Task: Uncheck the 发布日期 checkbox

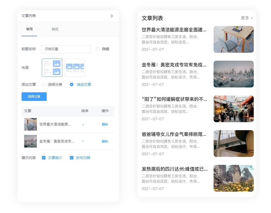Action: (72, 158)
